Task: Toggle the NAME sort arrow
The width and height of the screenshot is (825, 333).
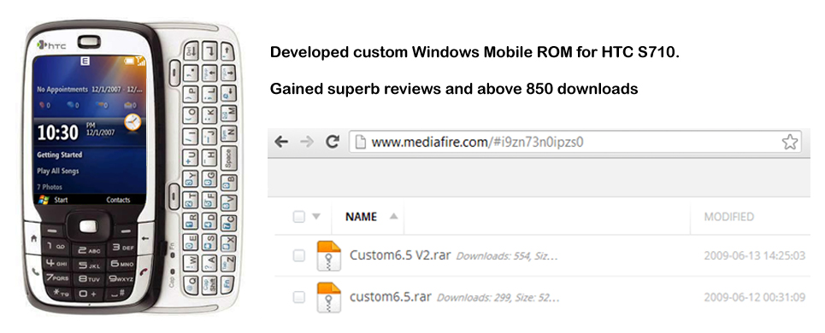Action: pos(393,216)
